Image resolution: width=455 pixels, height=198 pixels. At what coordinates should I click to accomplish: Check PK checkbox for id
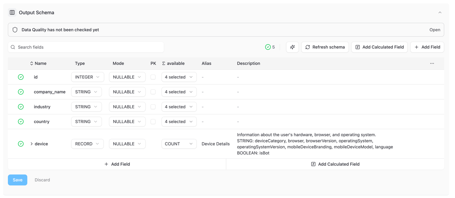(153, 77)
